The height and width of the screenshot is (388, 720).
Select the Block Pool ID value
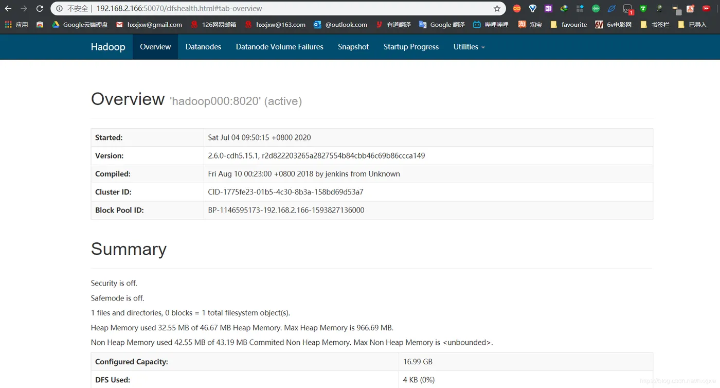point(286,210)
